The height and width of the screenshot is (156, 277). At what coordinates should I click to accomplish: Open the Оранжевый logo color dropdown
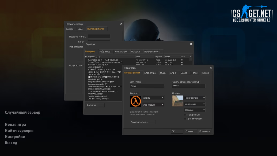pos(153,105)
